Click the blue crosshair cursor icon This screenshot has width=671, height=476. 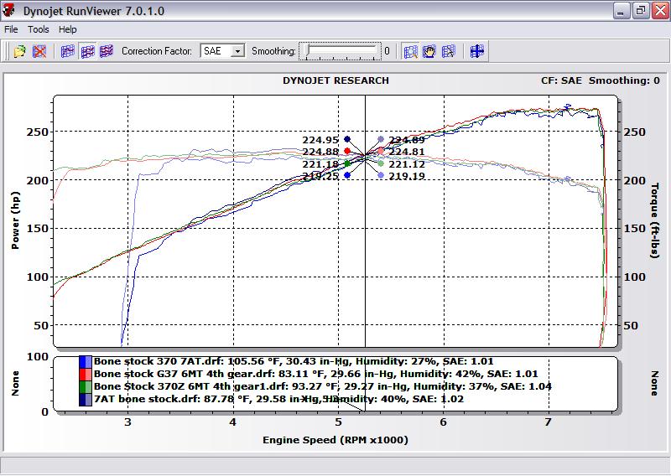[476, 51]
